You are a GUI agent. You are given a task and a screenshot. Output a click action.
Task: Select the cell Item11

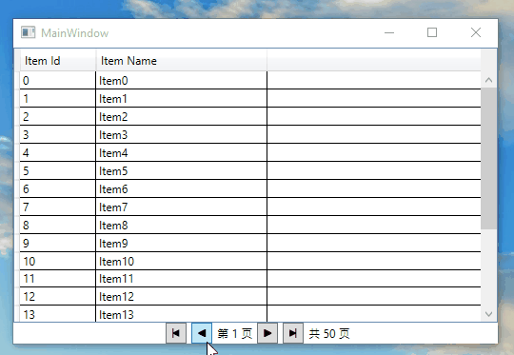click(182, 279)
